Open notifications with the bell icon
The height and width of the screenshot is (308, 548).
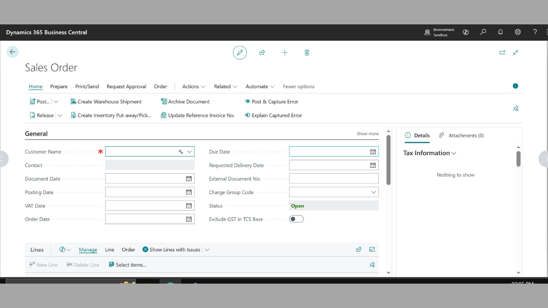pos(500,32)
